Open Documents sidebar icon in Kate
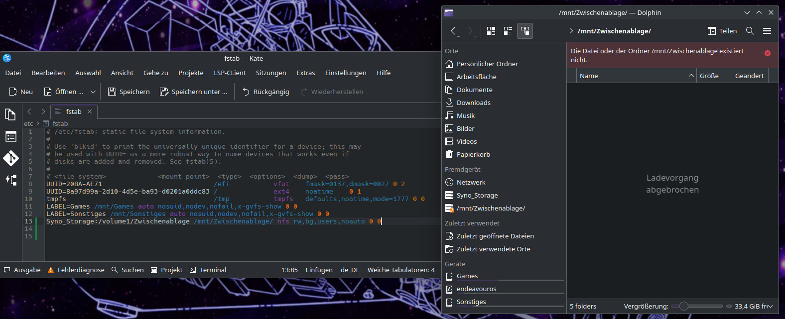The height and width of the screenshot is (319, 785). click(x=10, y=114)
